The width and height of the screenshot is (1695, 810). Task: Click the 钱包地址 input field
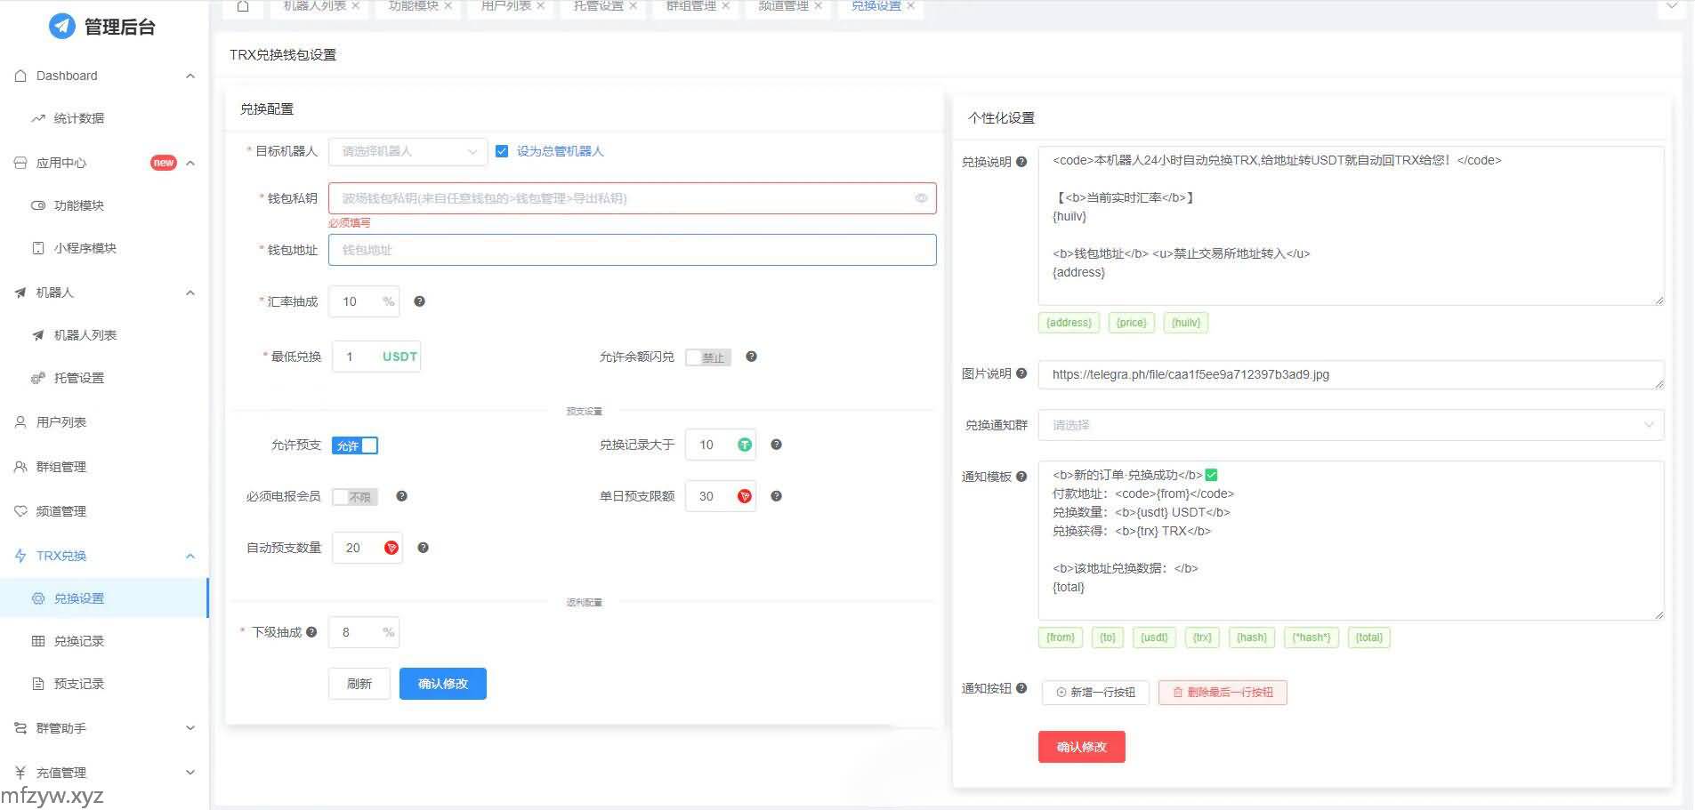pos(632,250)
